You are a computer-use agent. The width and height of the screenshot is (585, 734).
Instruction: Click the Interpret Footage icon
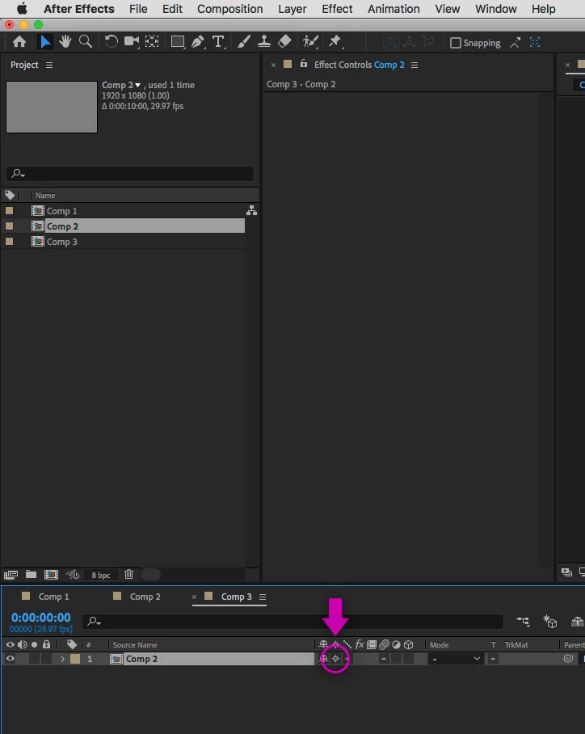point(11,575)
